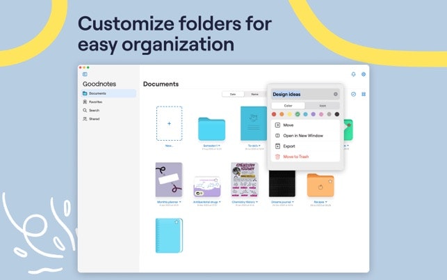Open the orange Recipes folder
Screen dimensions: 447x280
(320, 185)
